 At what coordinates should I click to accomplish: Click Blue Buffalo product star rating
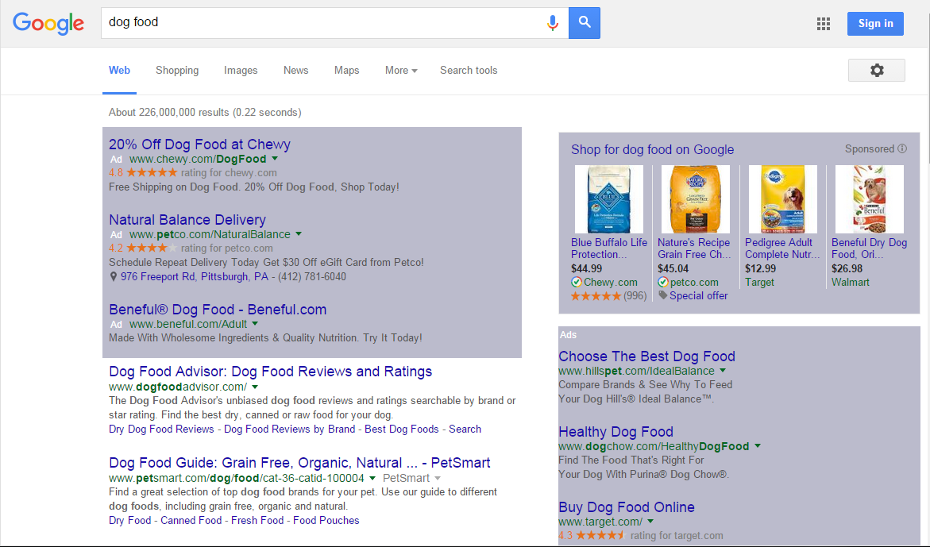click(596, 295)
